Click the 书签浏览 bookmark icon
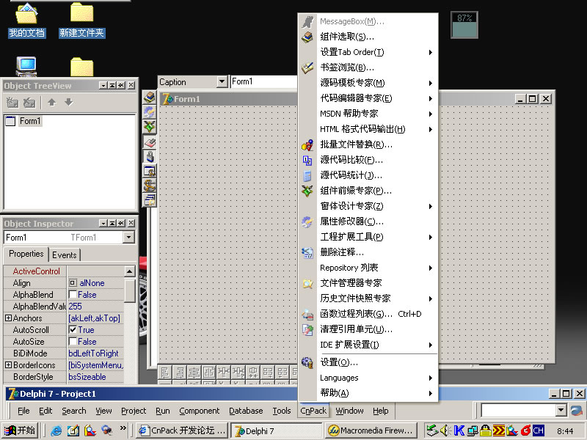 tap(308, 67)
